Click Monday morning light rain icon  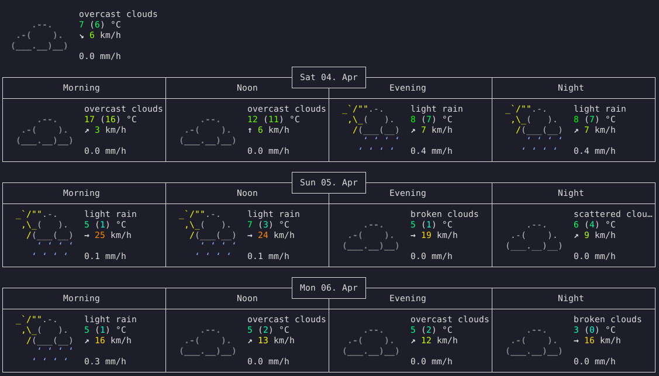coord(44,340)
